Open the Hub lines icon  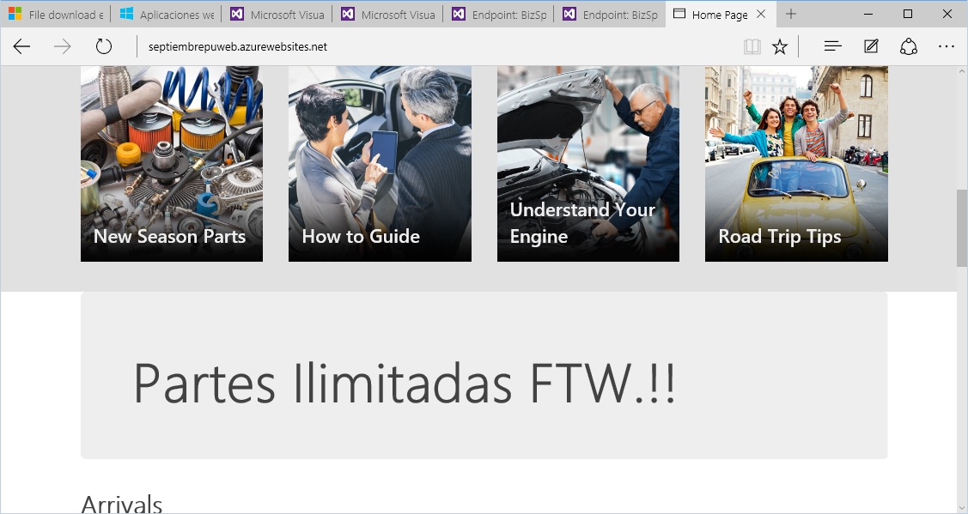click(833, 46)
